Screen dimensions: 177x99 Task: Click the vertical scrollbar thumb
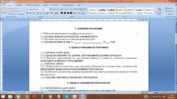pyautogui.click(x=176, y=39)
